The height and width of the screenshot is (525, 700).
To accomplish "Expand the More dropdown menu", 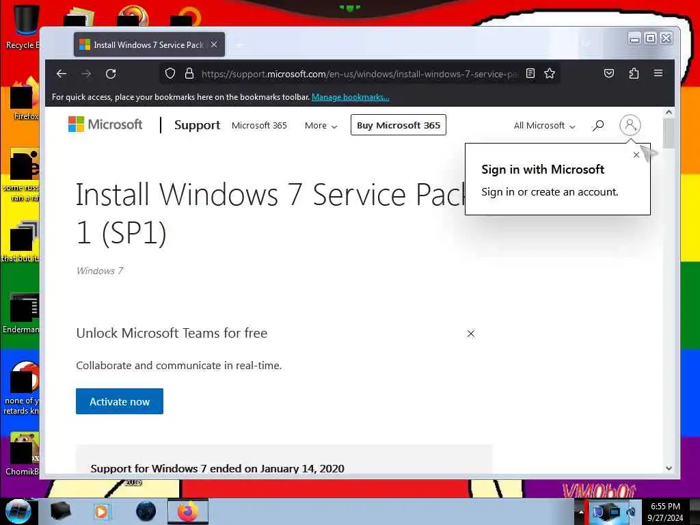I will click(321, 126).
